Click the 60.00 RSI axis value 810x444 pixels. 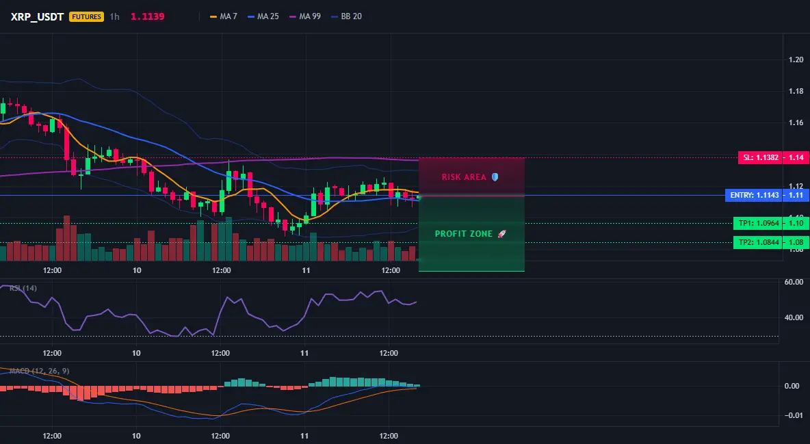pyautogui.click(x=794, y=282)
